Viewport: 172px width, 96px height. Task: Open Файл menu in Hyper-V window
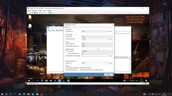click(29, 11)
